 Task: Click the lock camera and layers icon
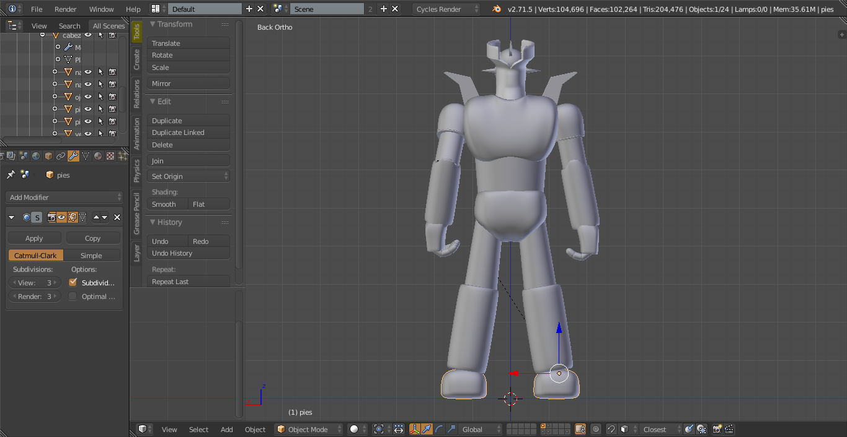coord(580,429)
